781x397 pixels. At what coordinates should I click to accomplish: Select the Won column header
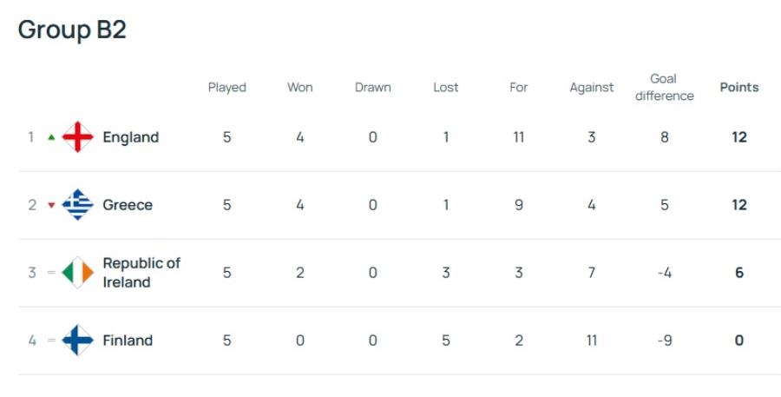click(x=300, y=87)
